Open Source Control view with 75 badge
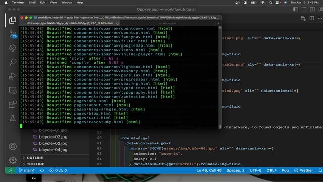Viewport: 323px width, 182px height. 13,34
